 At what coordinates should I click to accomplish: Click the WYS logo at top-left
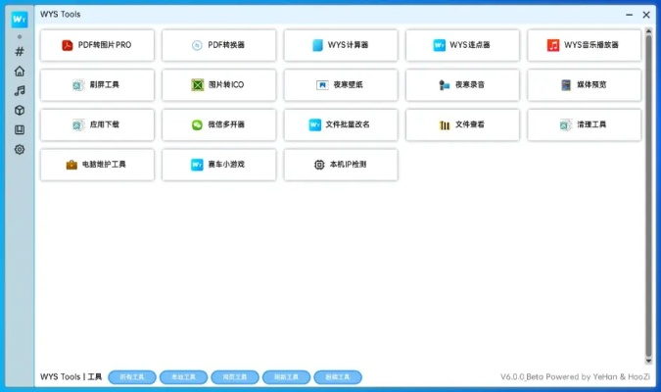[x=19, y=20]
